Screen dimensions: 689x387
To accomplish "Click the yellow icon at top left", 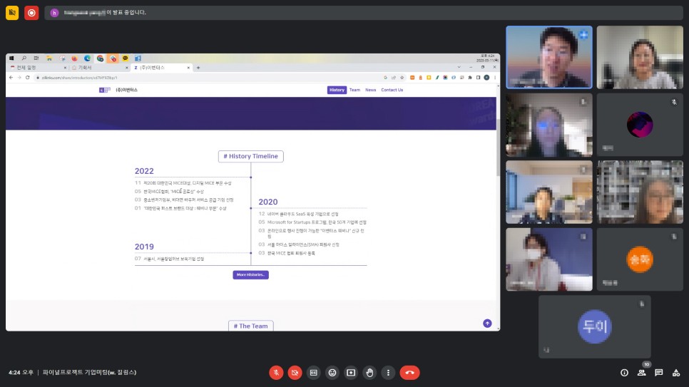I will pyautogui.click(x=12, y=13).
